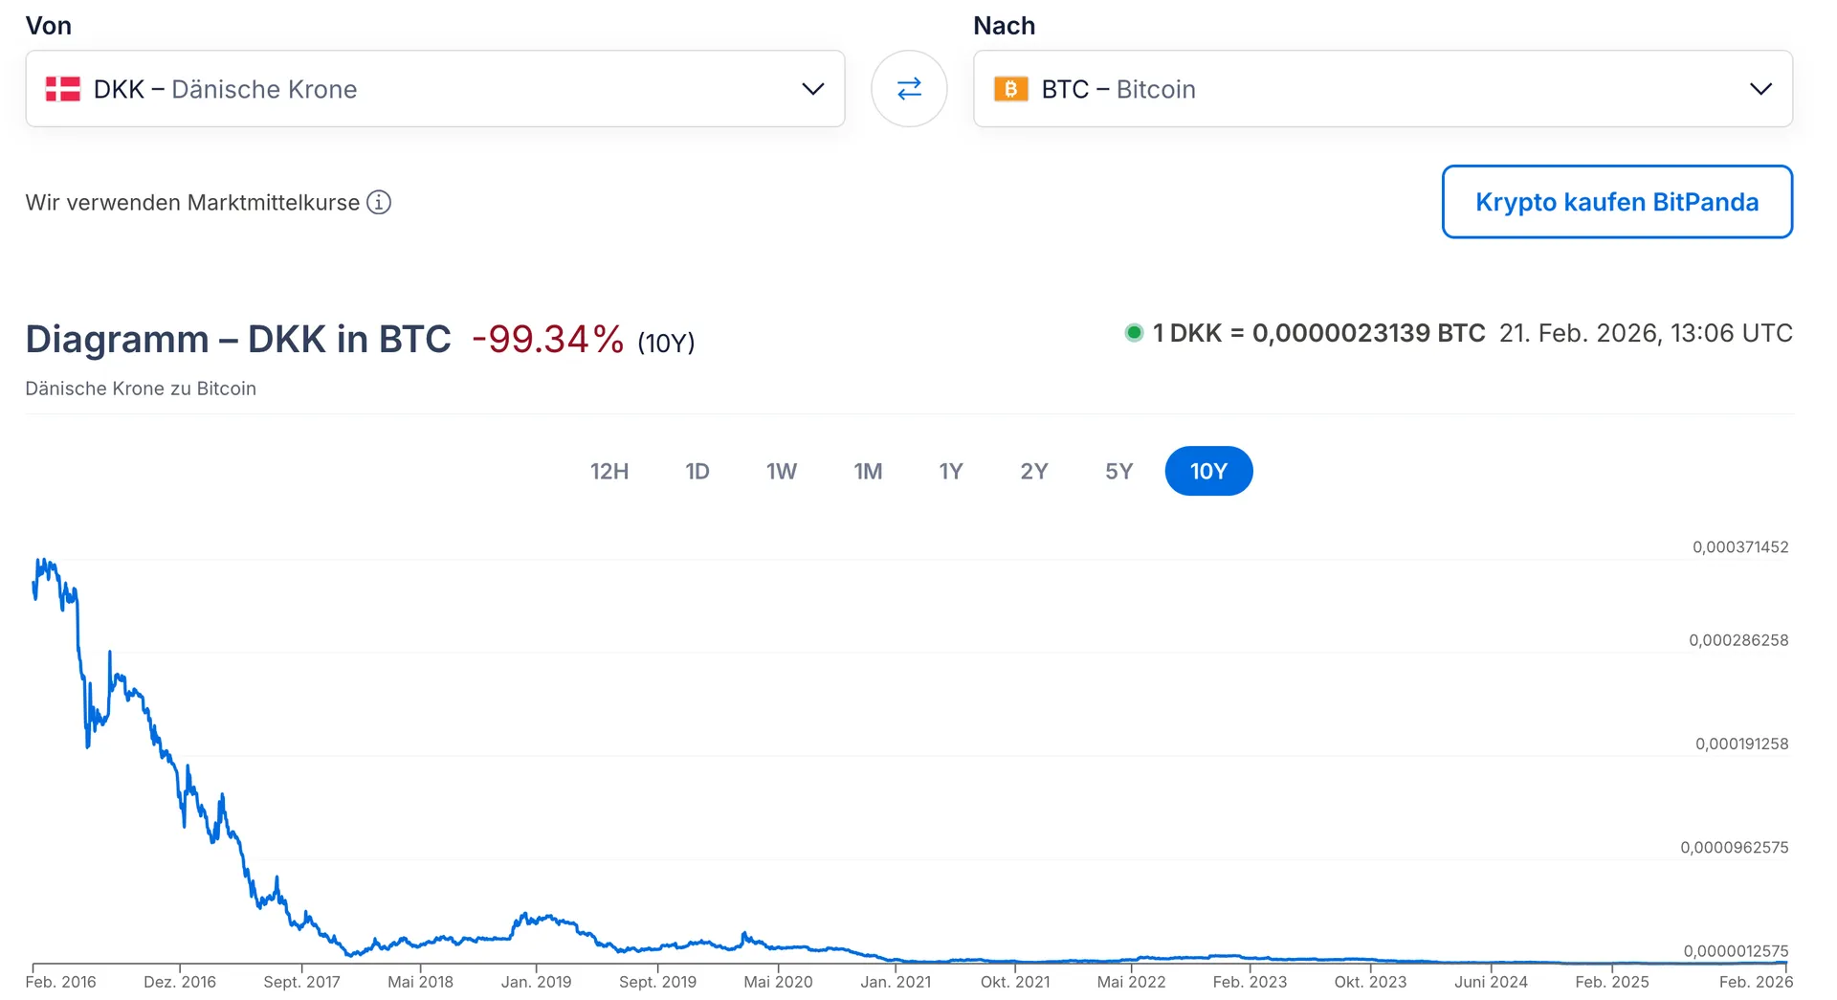Show the 1M chart range

tap(868, 471)
